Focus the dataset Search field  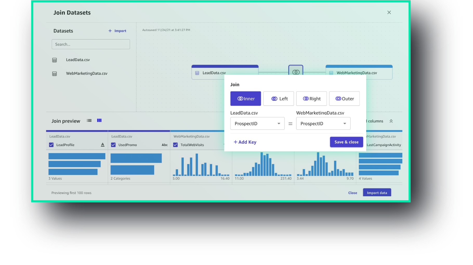pyautogui.click(x=91, y=44)
